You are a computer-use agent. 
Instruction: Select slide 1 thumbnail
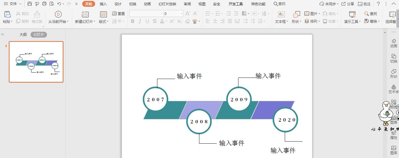(36, 62)
